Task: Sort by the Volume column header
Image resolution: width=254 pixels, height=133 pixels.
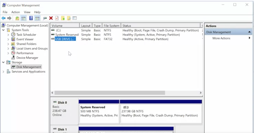Action: pyautogui.click(x=65, y=26)
